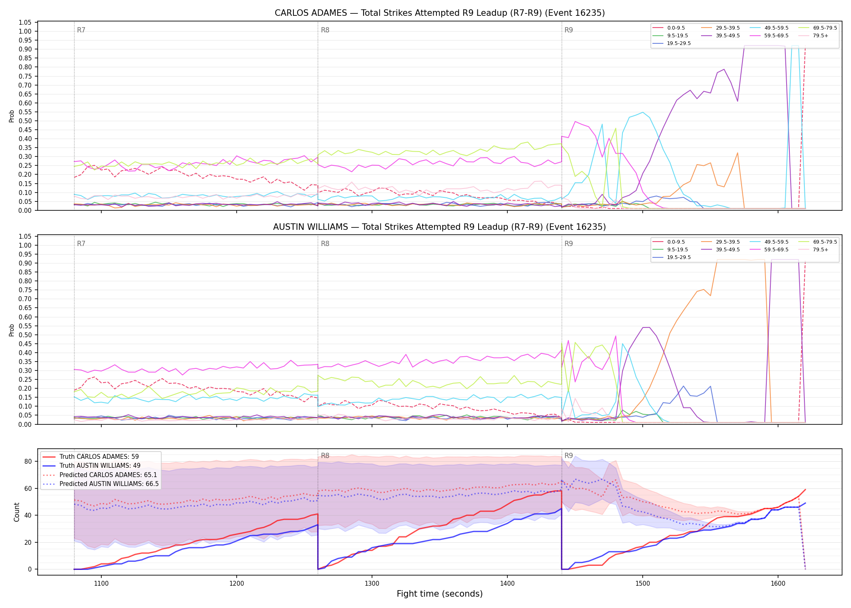Click the 'Prob' y-axis label of Austin Williams chart
Viewport: 851px width, 608px height.
[x=12, y=330]
